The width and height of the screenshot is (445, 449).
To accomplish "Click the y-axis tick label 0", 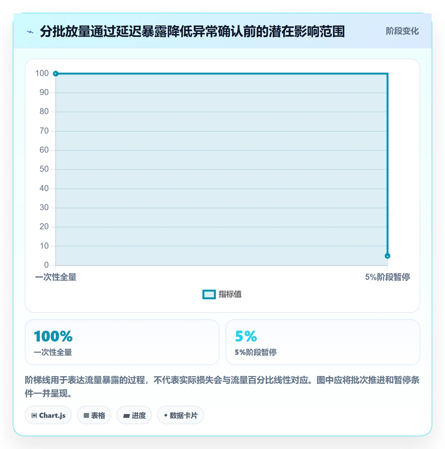I will [46, 265].
